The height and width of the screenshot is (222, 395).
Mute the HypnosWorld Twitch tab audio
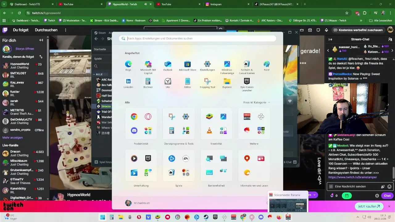(x=146, y=4)
